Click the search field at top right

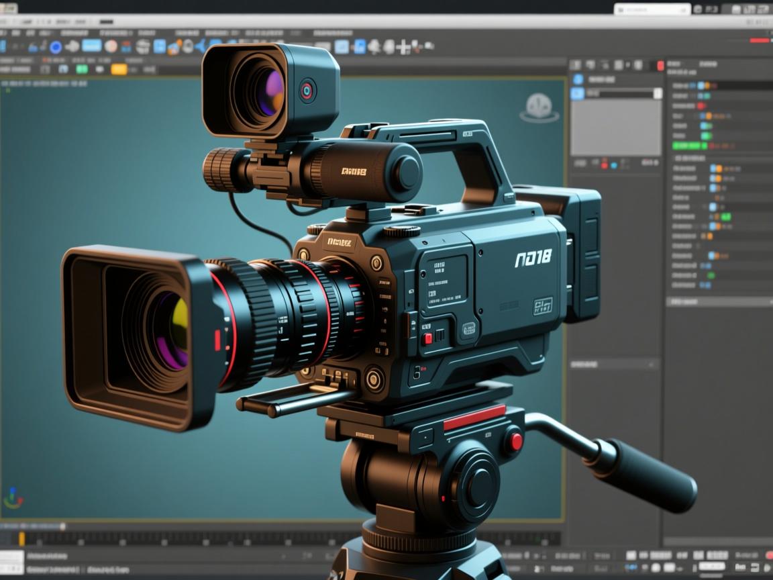tap(652, 9)
